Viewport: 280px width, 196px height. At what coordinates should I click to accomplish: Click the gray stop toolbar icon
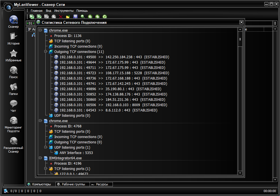(54, 17)
